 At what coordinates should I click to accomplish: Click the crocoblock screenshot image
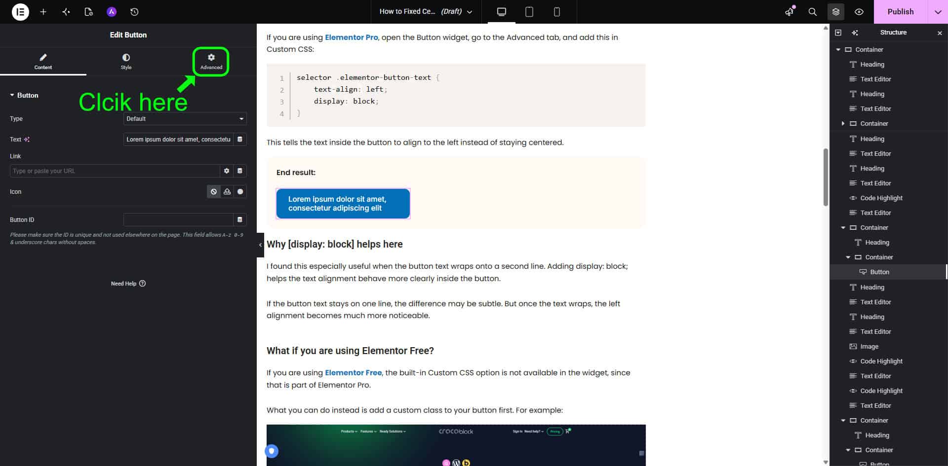click(456, 445)
